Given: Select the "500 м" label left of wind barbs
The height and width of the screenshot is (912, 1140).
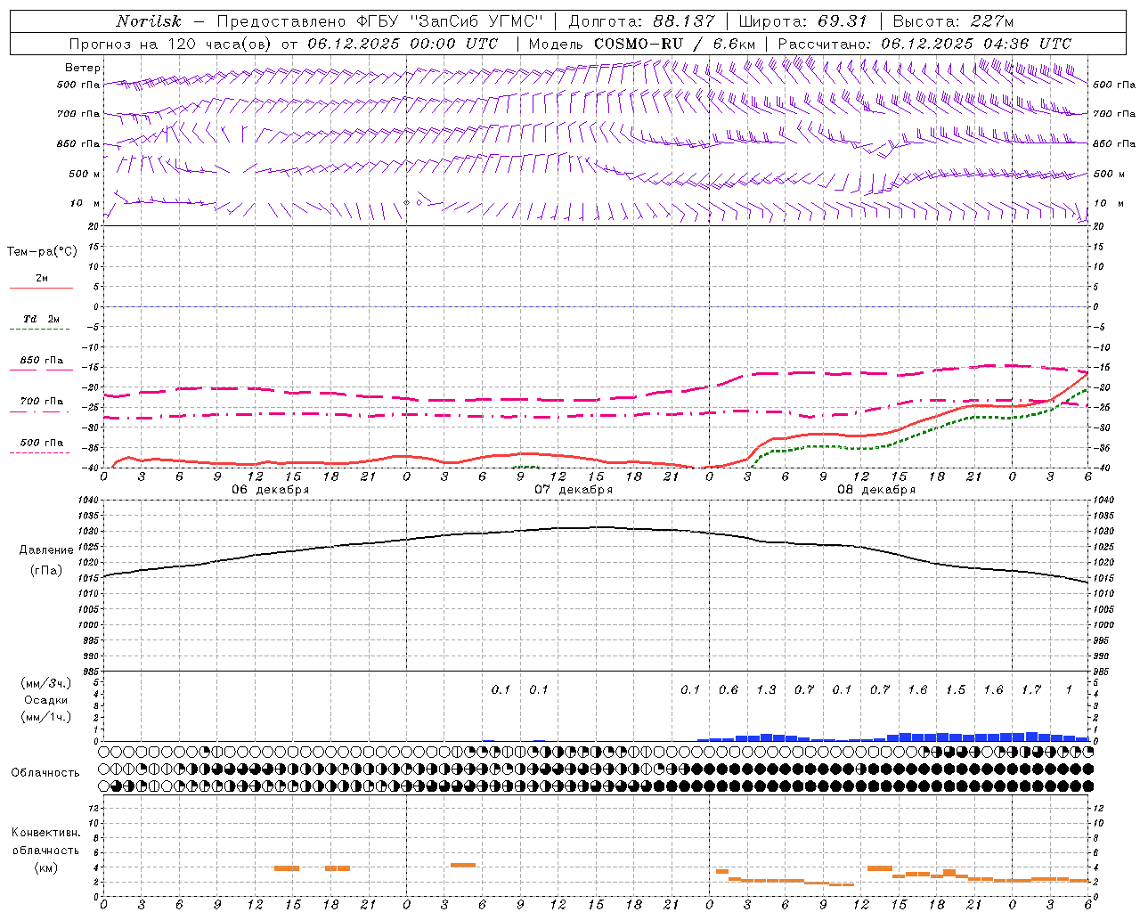Looking at the screenshot, I should (x=85, y=174).
